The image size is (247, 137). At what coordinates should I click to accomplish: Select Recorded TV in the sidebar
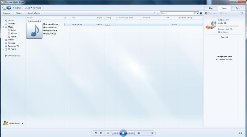tap(13, 46)
